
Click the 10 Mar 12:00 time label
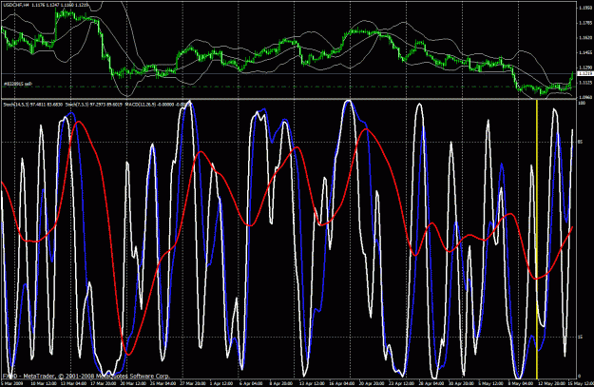44,383
